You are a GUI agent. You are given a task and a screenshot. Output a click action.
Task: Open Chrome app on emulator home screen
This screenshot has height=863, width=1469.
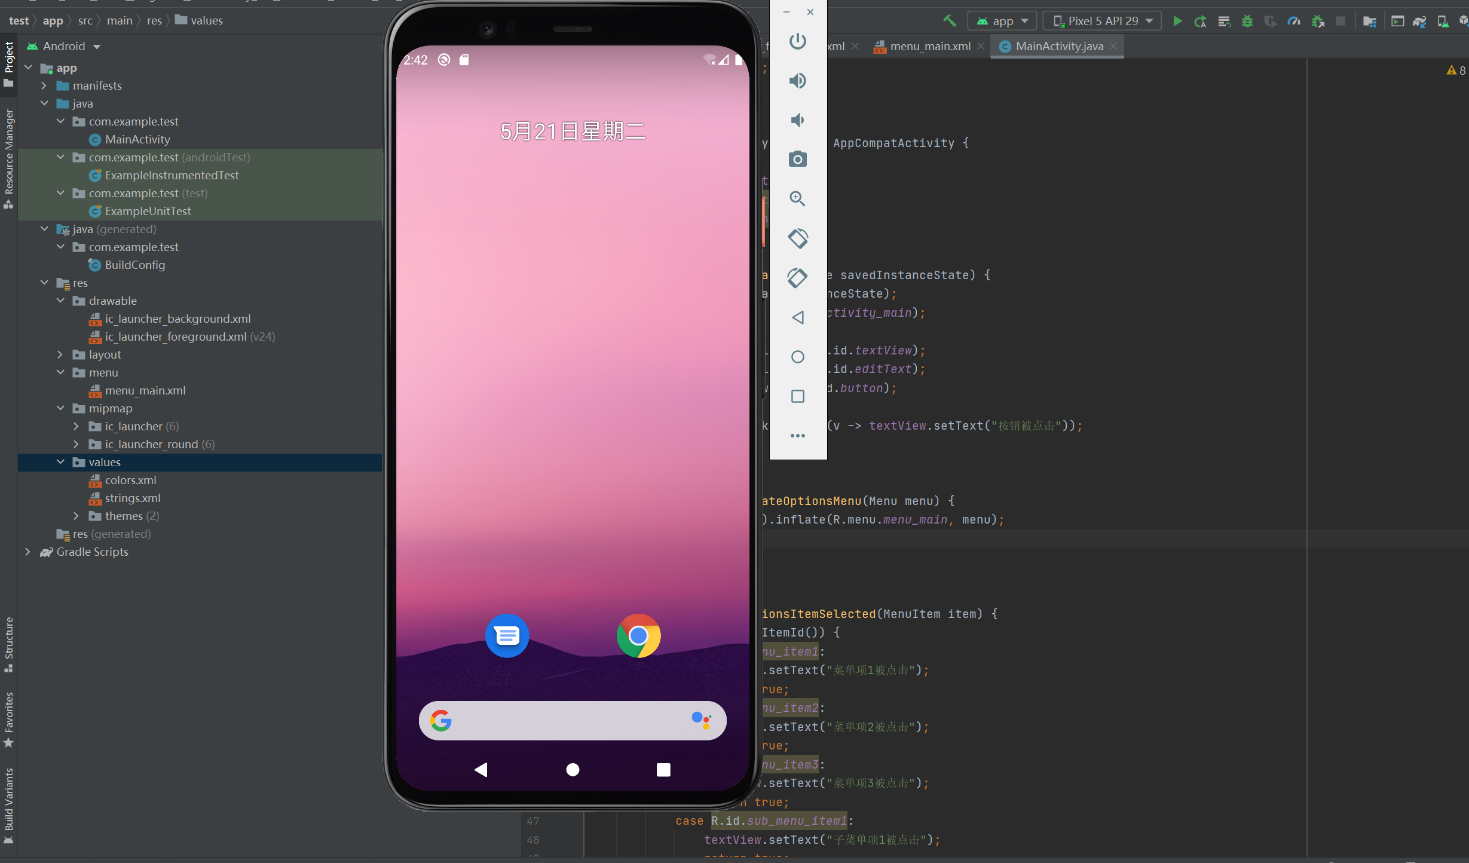638,636
